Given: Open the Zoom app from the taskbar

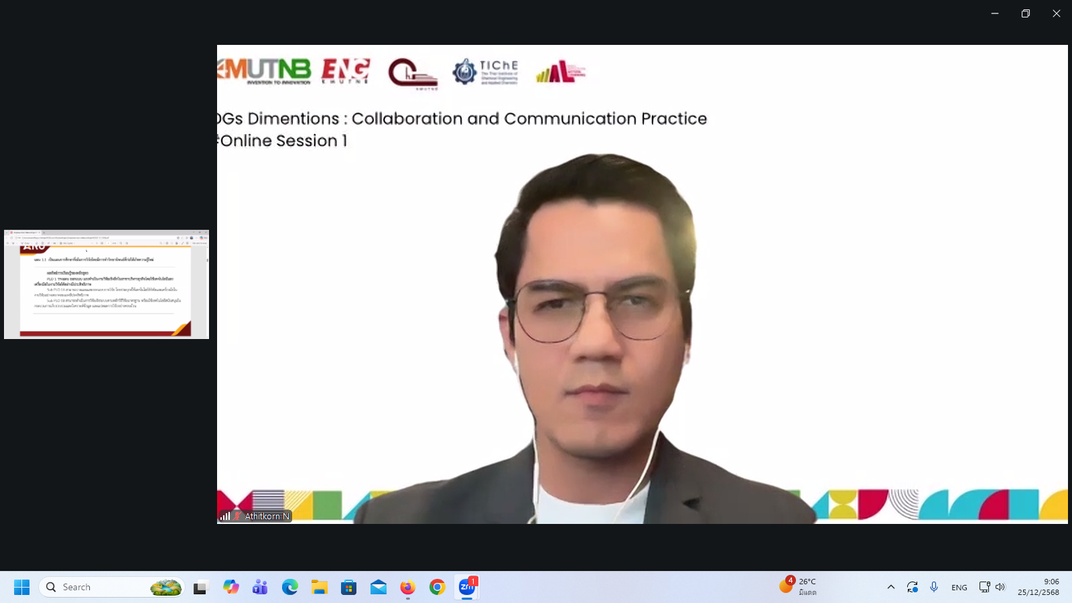Looking at the screenshot, I should (467, 588).
